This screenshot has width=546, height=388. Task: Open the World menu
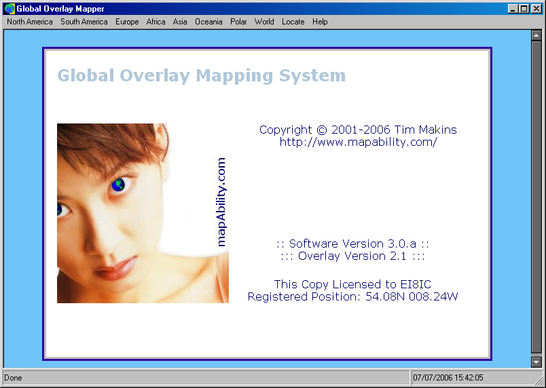pos(264,22)
